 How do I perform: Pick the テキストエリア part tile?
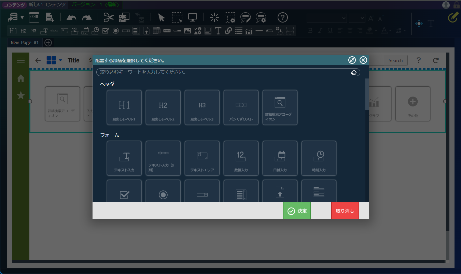click(x=202, y=158)
